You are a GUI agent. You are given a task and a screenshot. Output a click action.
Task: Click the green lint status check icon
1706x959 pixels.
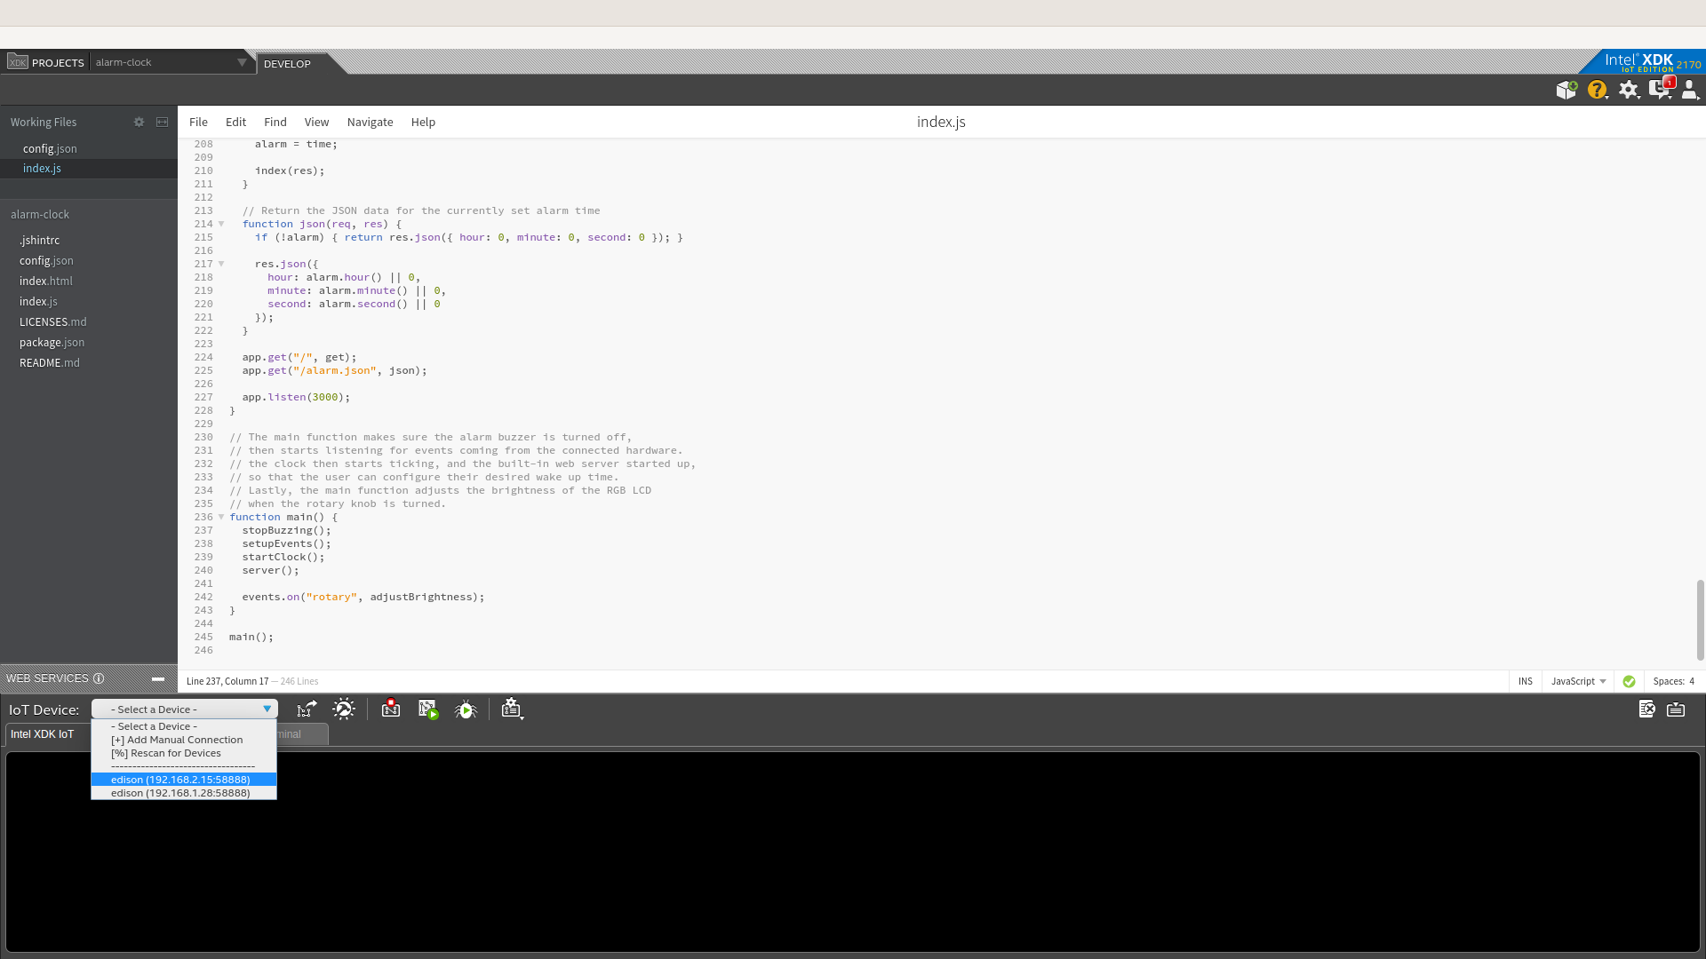[1629, 681]
